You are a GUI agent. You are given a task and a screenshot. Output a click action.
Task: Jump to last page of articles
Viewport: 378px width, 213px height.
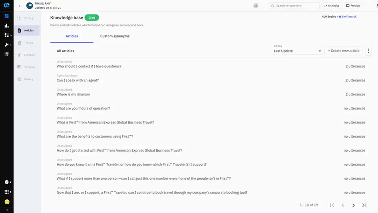(364, 205)
